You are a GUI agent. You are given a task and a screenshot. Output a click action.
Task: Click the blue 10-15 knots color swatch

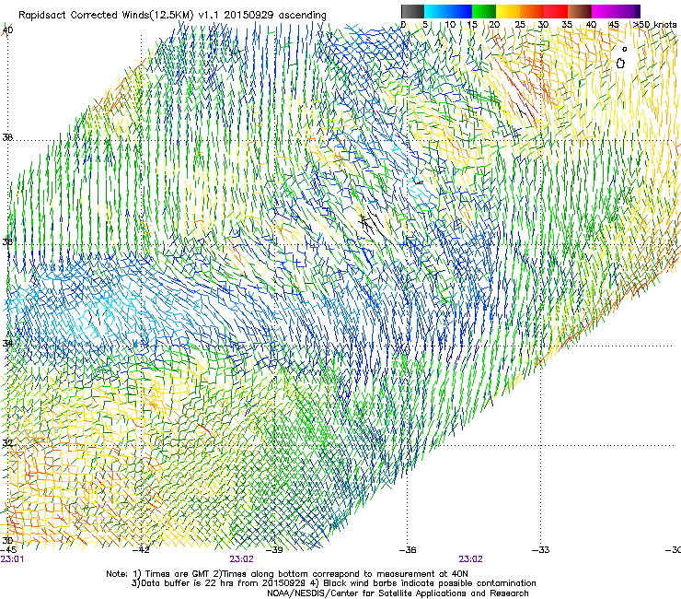click(460, 11)
